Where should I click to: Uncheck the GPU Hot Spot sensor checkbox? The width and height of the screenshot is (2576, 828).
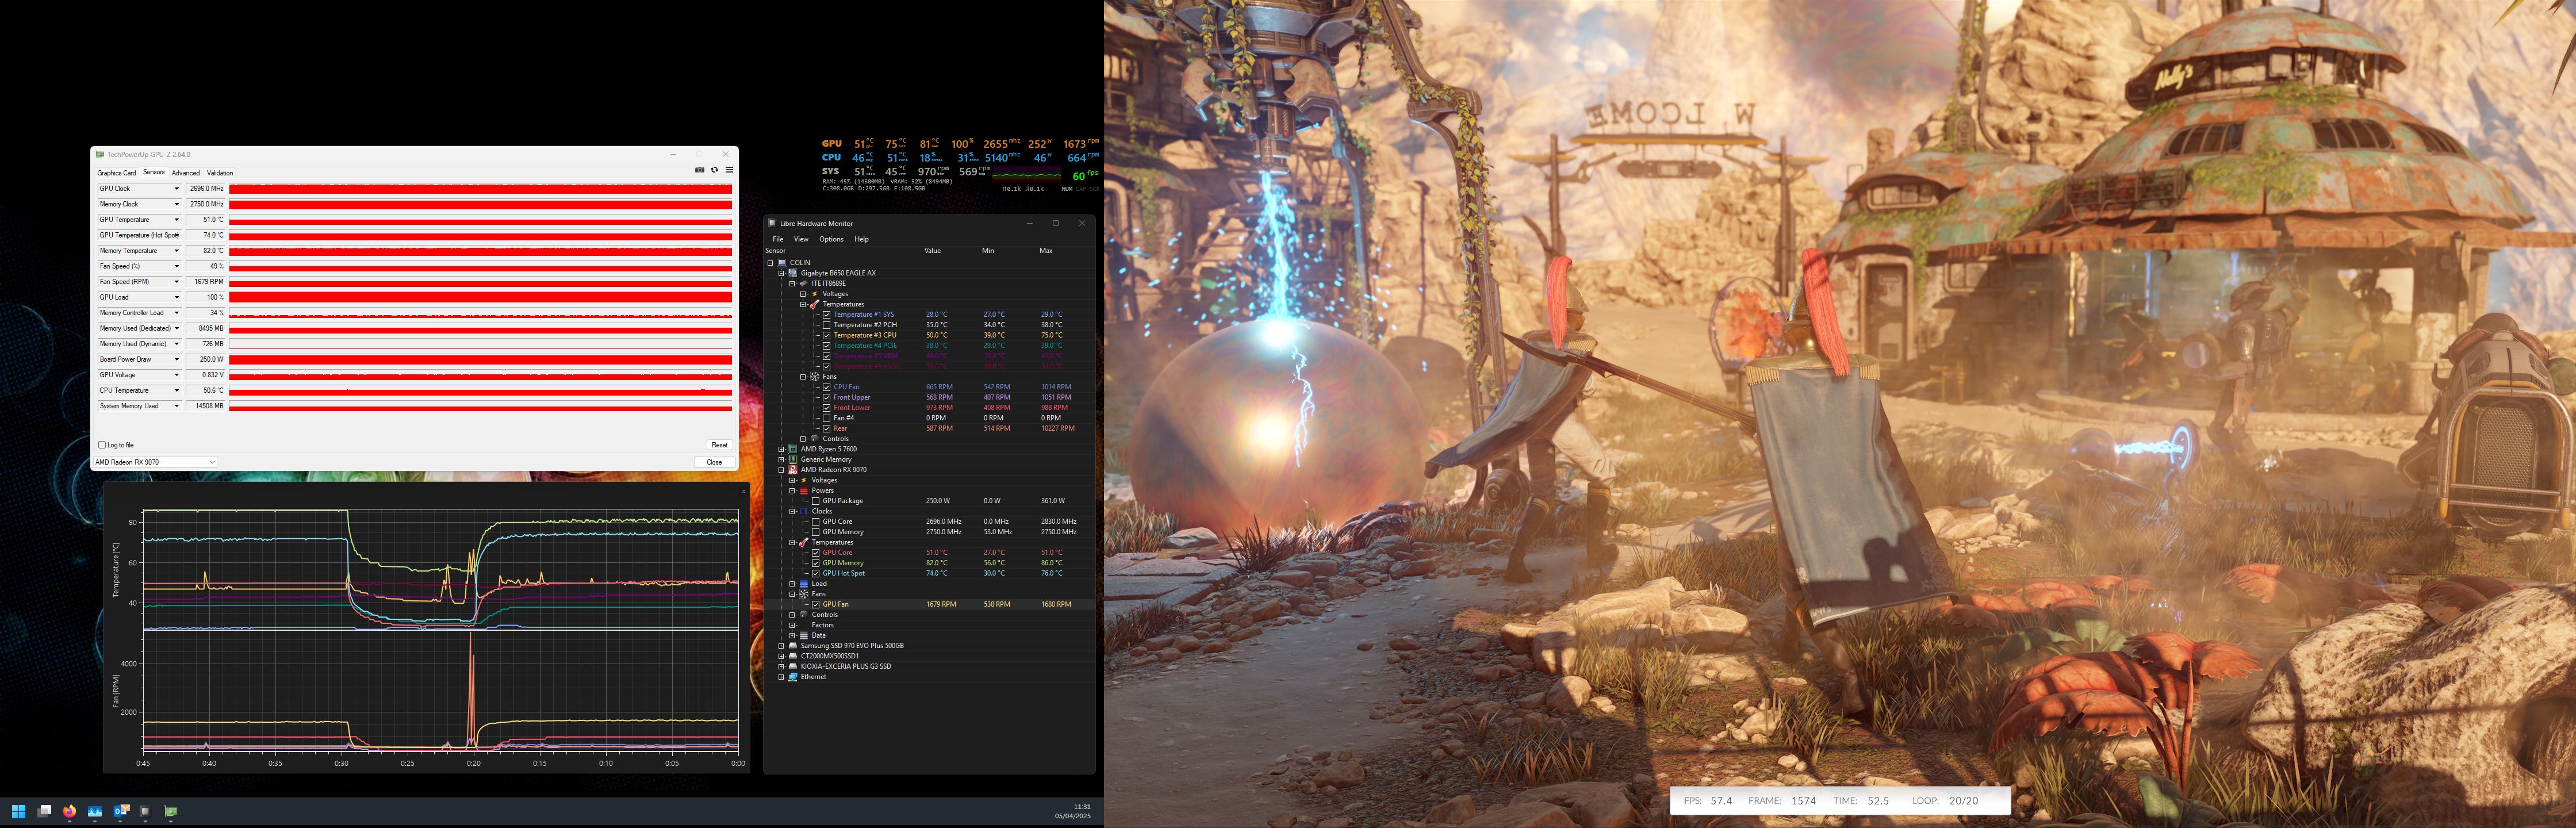click(816, 573)
